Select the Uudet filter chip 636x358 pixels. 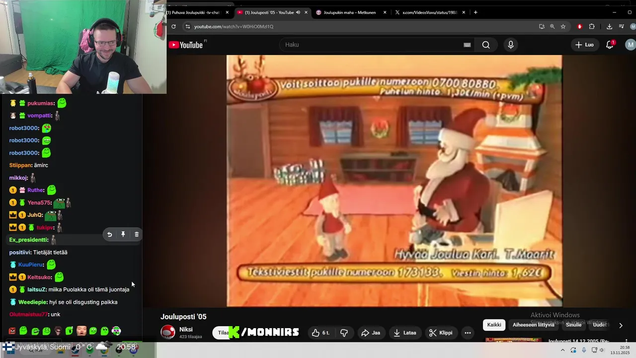point(599,325)
